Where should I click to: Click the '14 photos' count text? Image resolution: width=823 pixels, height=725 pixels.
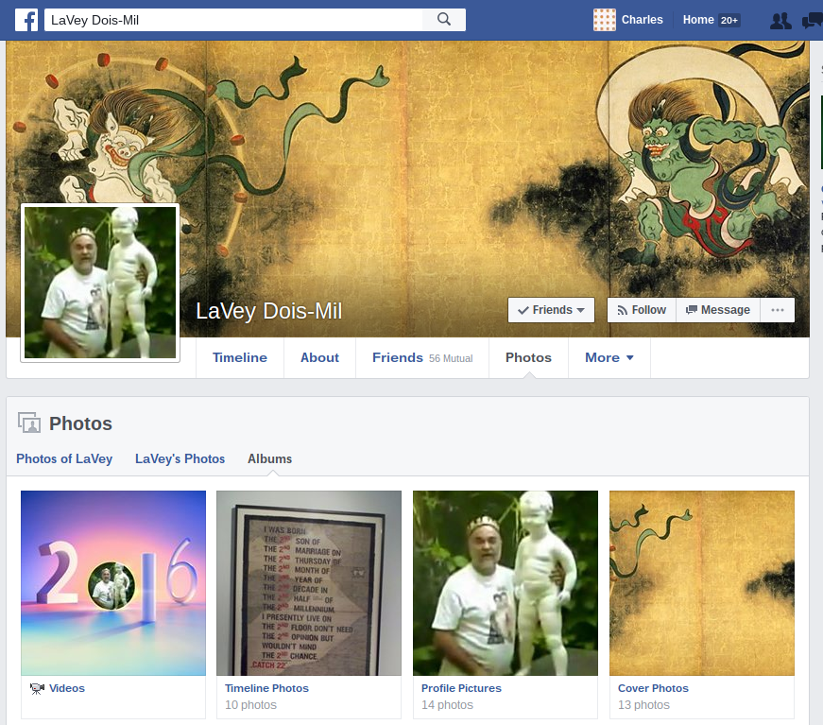click(x=447, y=705)
